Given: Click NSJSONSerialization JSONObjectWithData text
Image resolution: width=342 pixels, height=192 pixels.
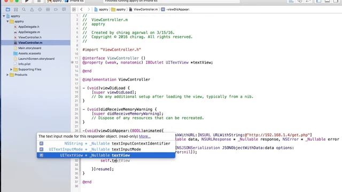Looking at the screenshot, I should pyautogui.click(x=220, y=148).
